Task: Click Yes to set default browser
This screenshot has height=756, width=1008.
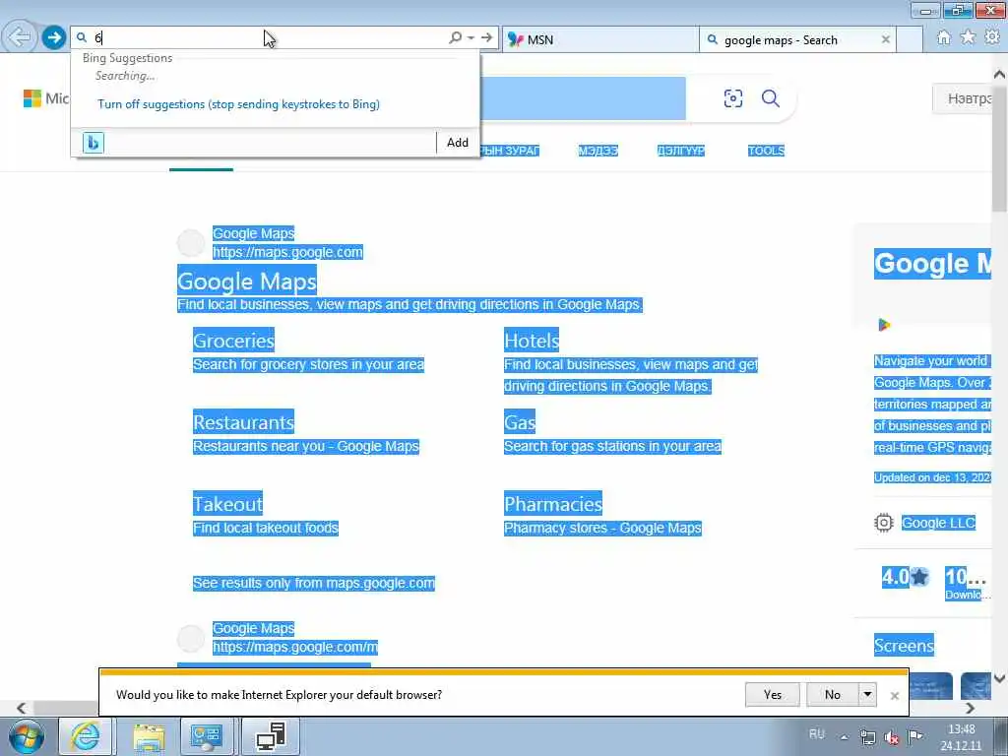Action: (x=772, y=694)
